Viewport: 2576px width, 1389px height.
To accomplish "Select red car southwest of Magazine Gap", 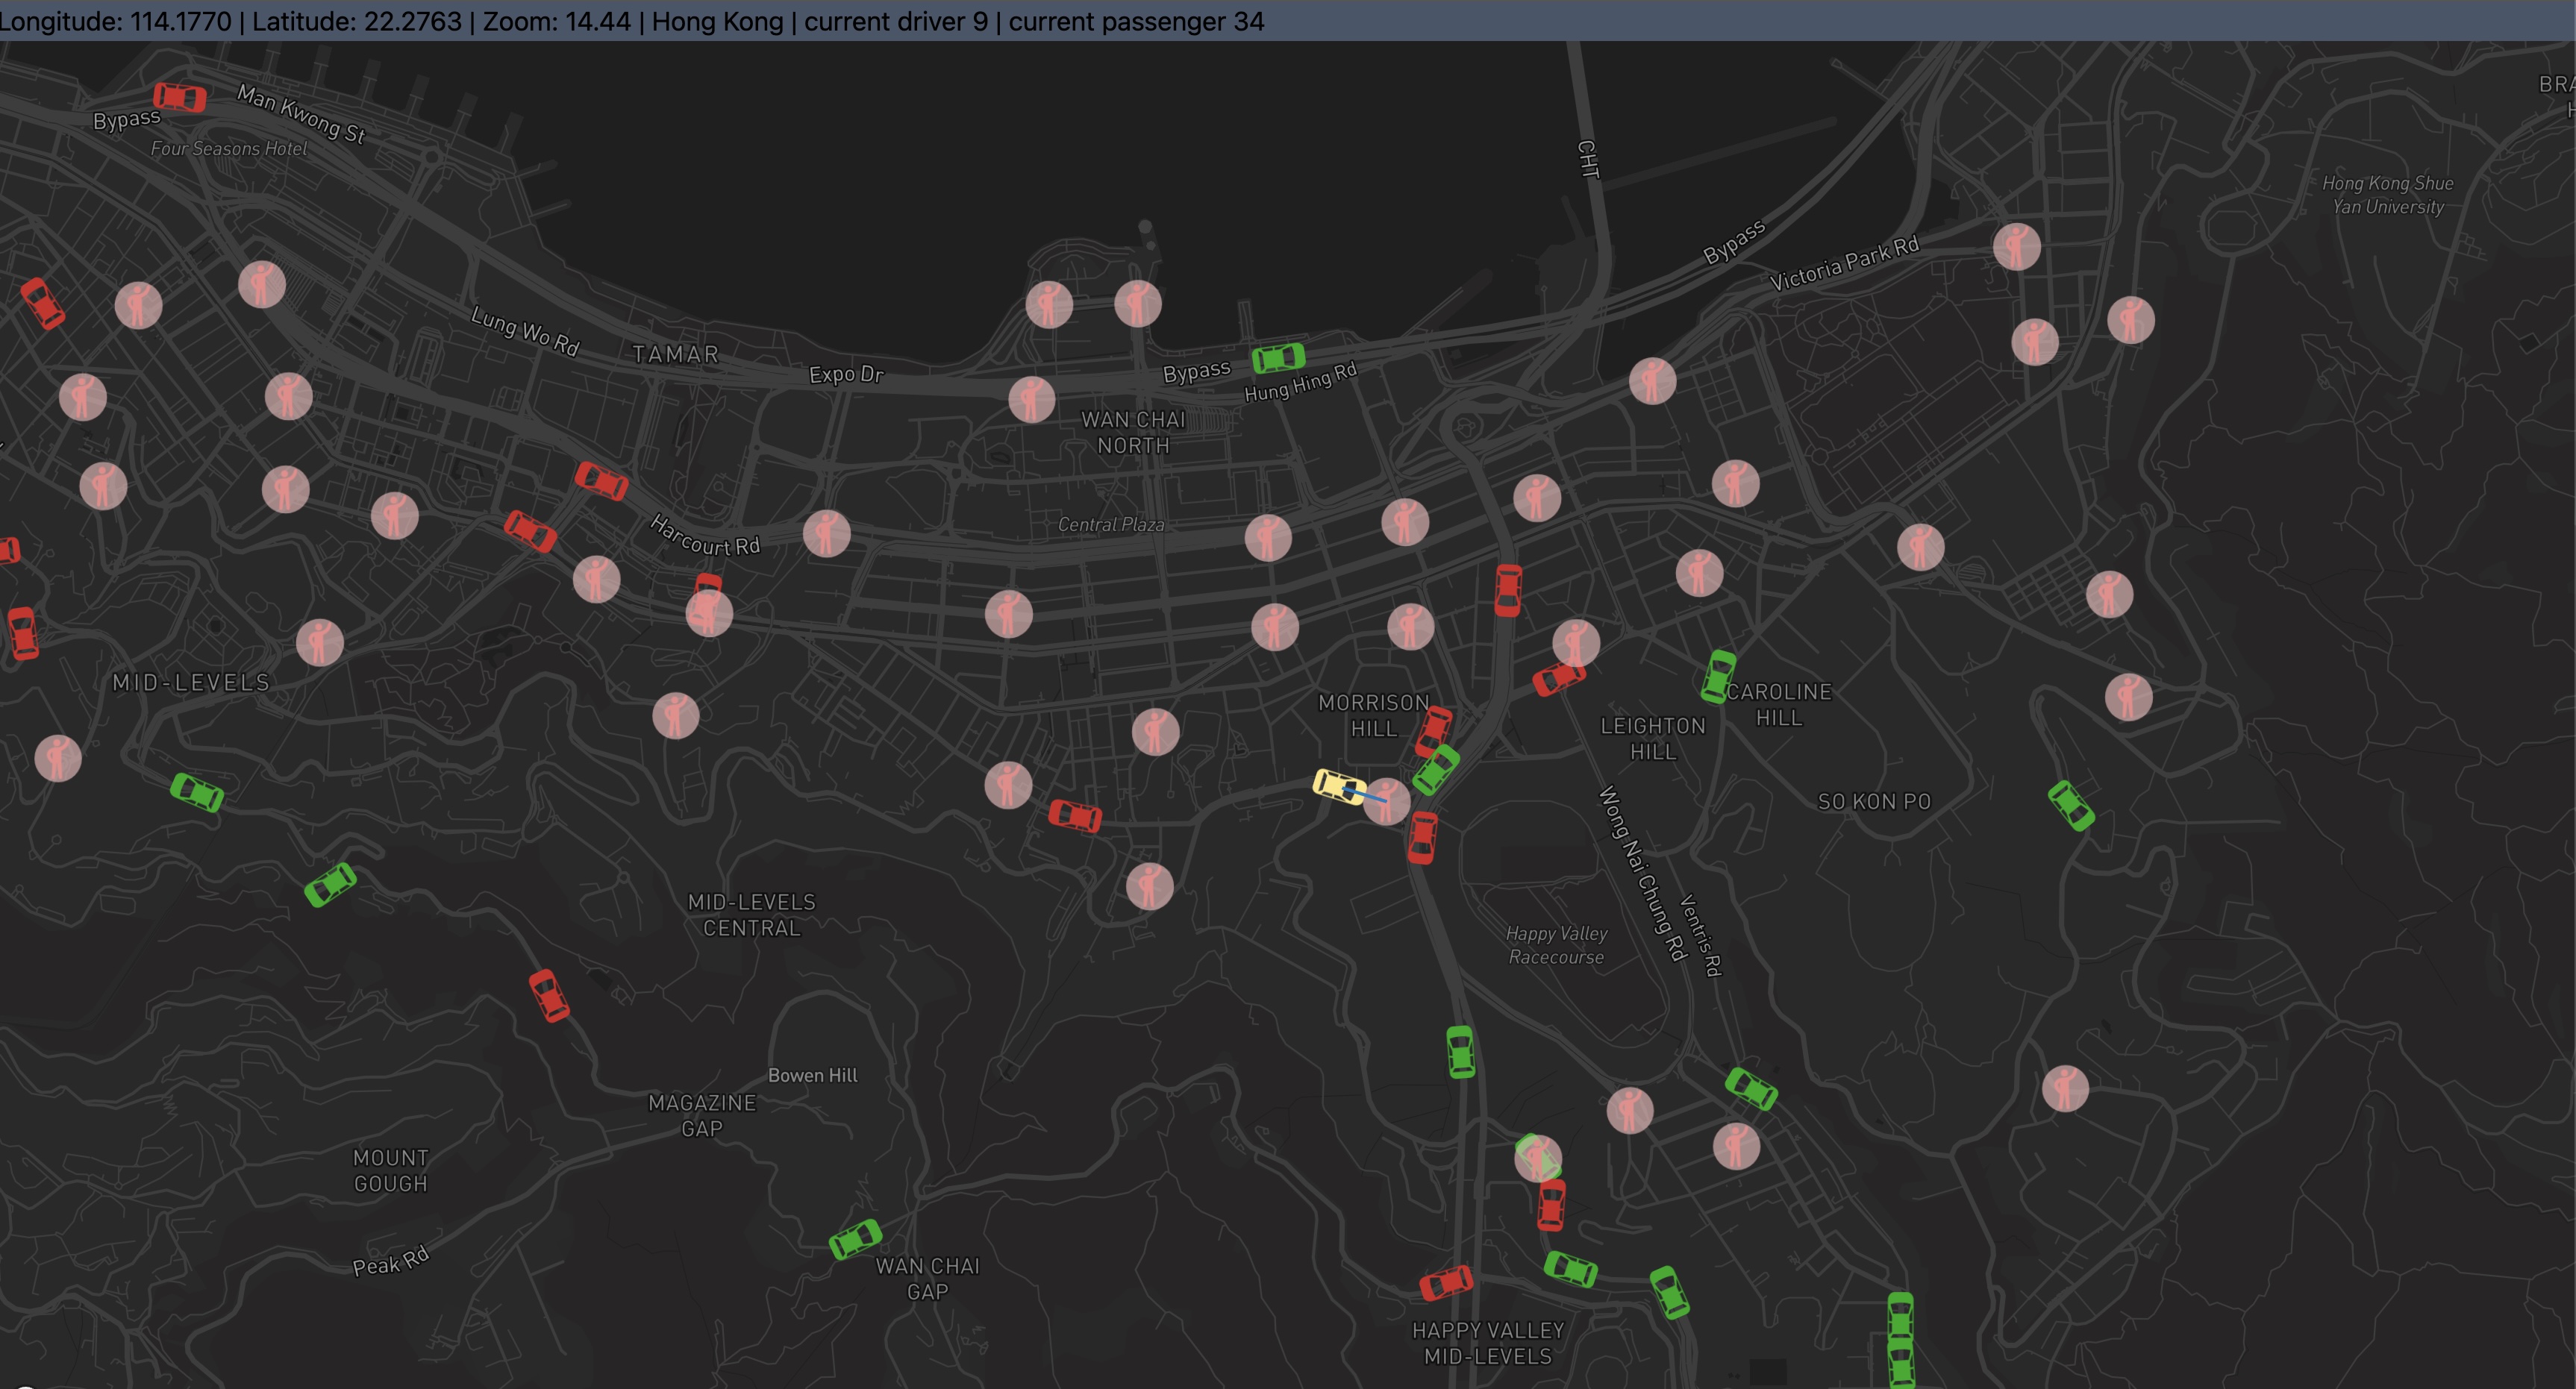I will [548, 995].
